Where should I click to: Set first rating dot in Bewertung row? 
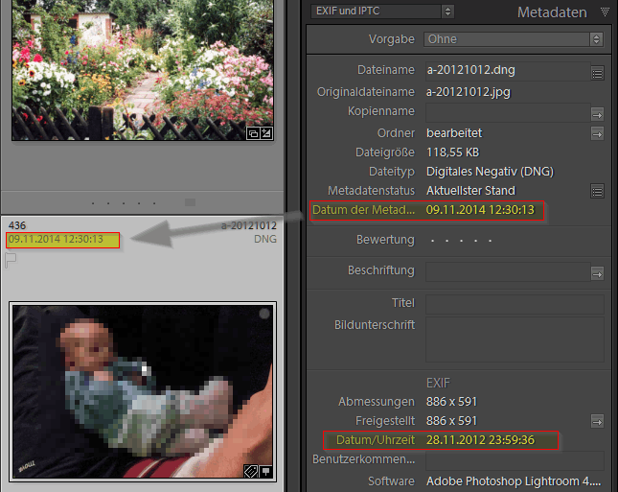432,241
